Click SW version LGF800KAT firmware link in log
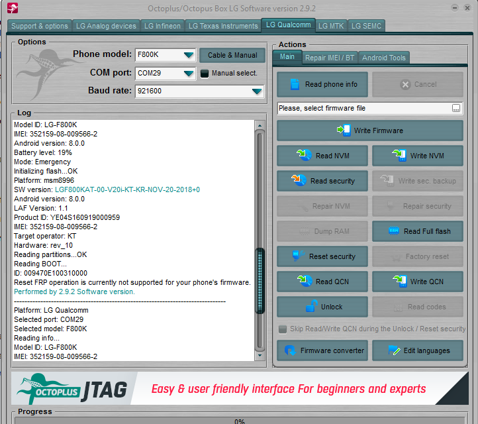This screenshot has height=424, width=478. tap(127, 189)
